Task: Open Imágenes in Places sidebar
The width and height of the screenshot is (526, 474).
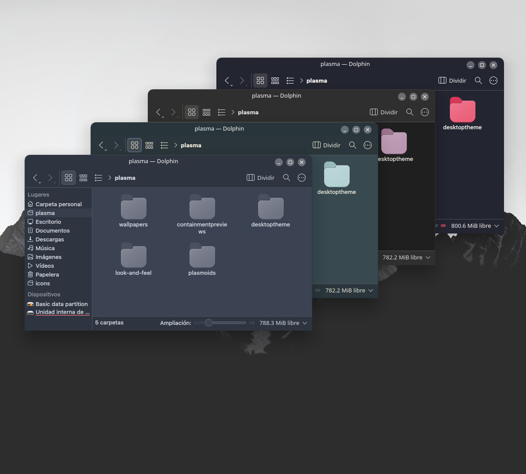Action: [58, 257]
